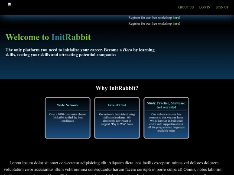This screenshot has height=175, width=234.
Task: Follow the second workshop 'here!' link
Action: click(x=176, y=23)
